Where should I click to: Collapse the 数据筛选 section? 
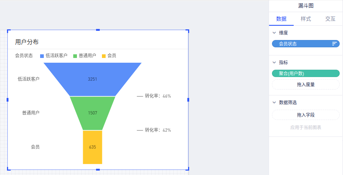coord(274,102)
